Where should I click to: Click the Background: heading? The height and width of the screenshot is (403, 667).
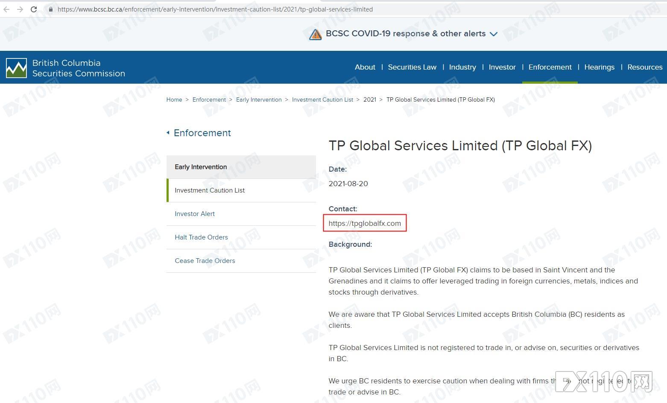pos(350,244)
